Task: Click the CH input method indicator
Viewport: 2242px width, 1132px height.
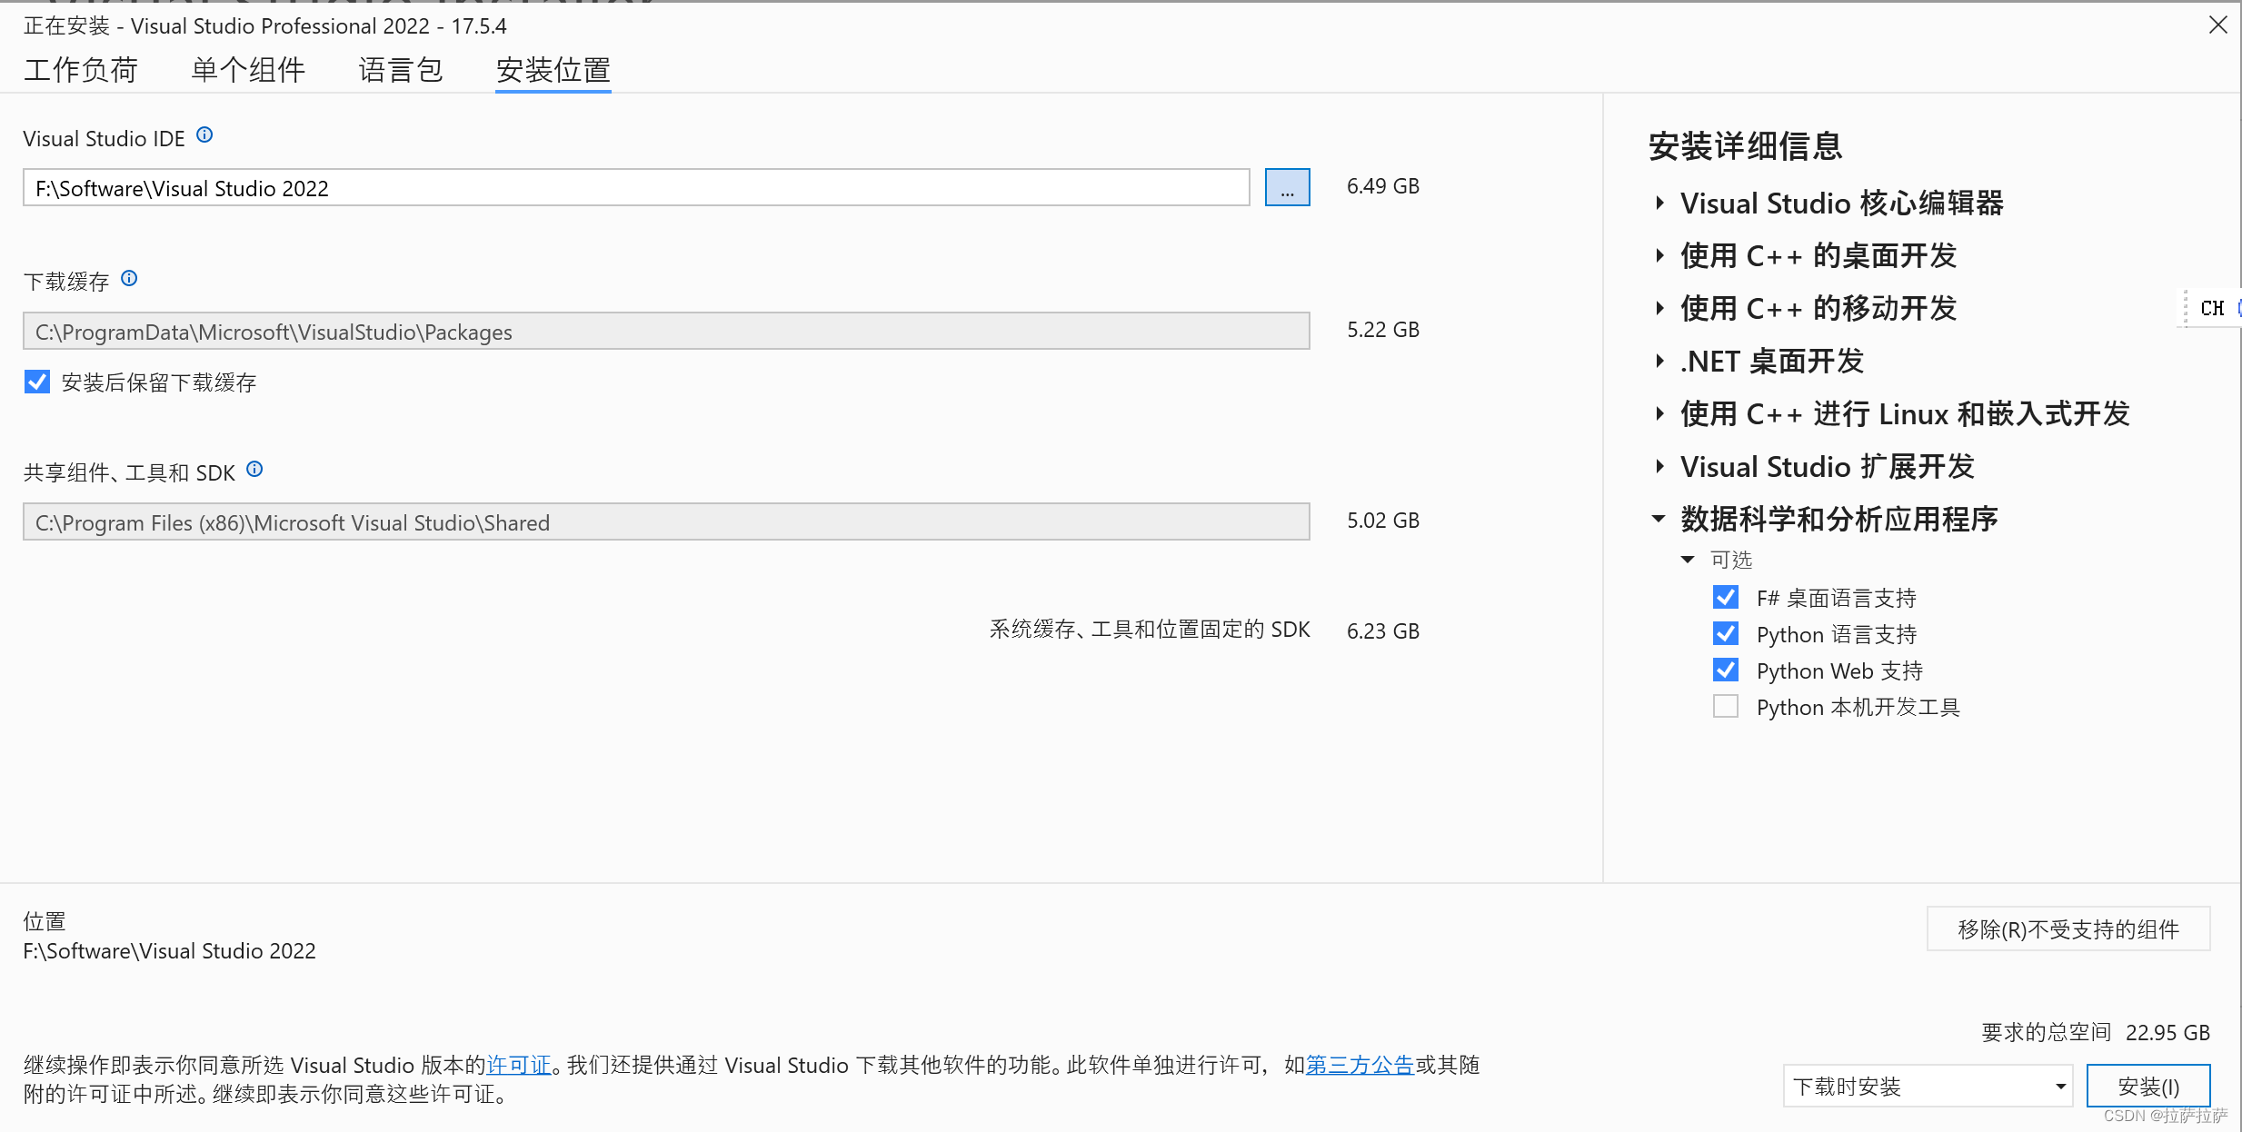Action: click(x=2211, y=308)
